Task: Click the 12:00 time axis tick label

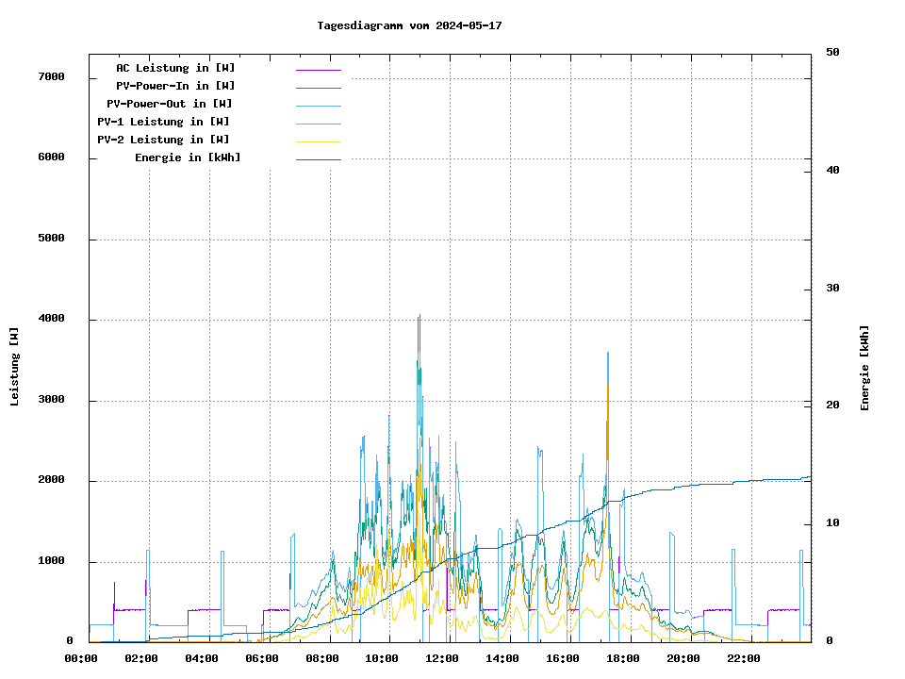Action: point(442,658)
